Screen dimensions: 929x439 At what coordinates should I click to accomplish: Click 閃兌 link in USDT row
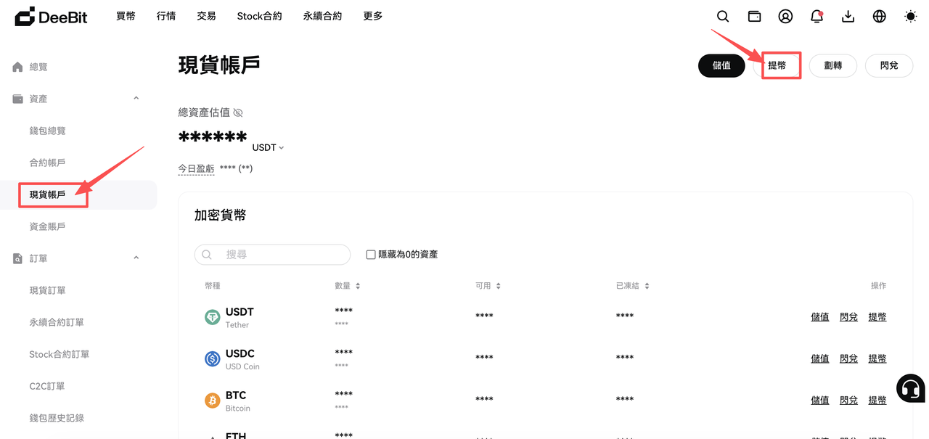tap(848, 317)
